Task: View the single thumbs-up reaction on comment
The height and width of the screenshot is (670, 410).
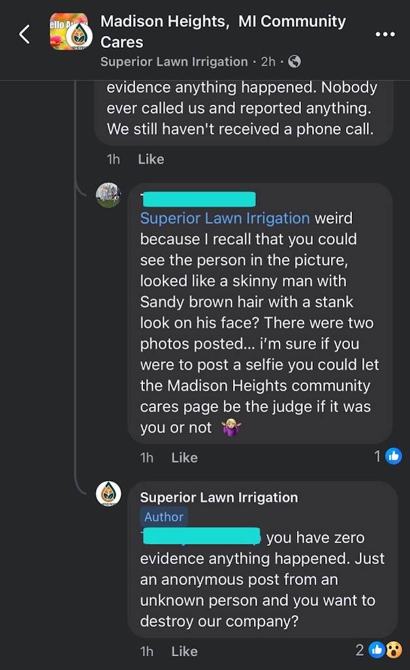Action: coord(388,456)
